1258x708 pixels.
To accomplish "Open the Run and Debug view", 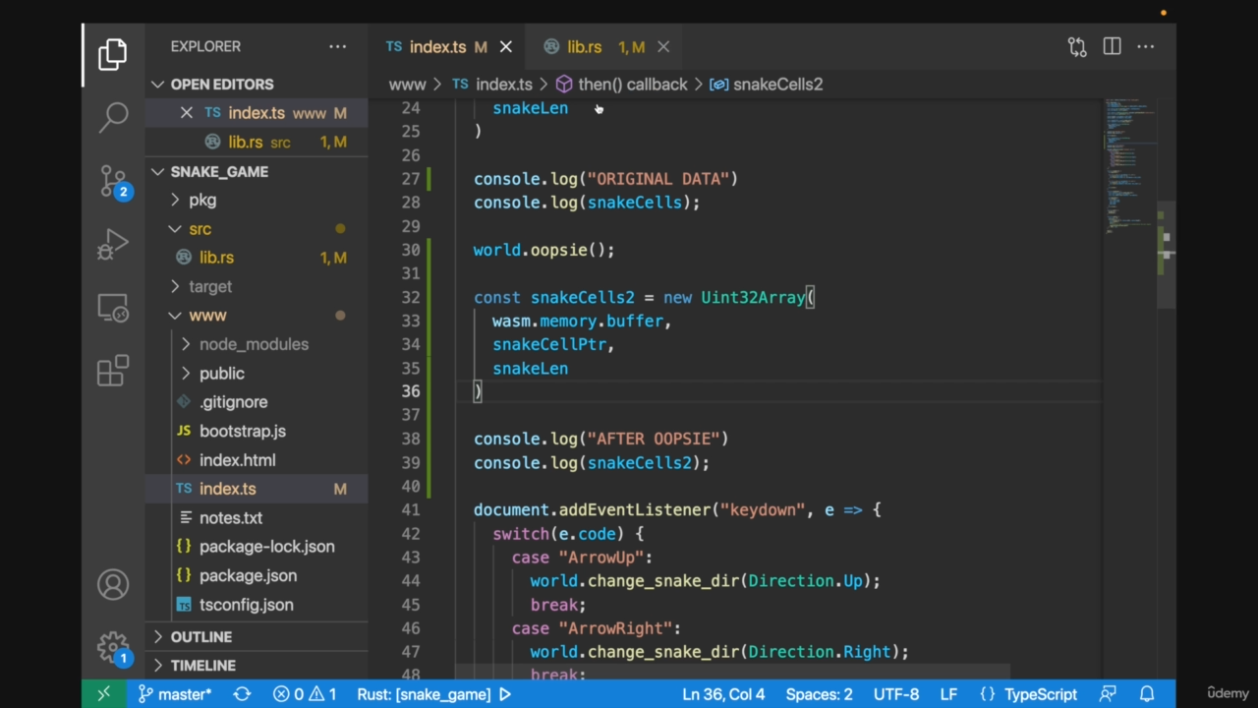I will pos(113,245).
